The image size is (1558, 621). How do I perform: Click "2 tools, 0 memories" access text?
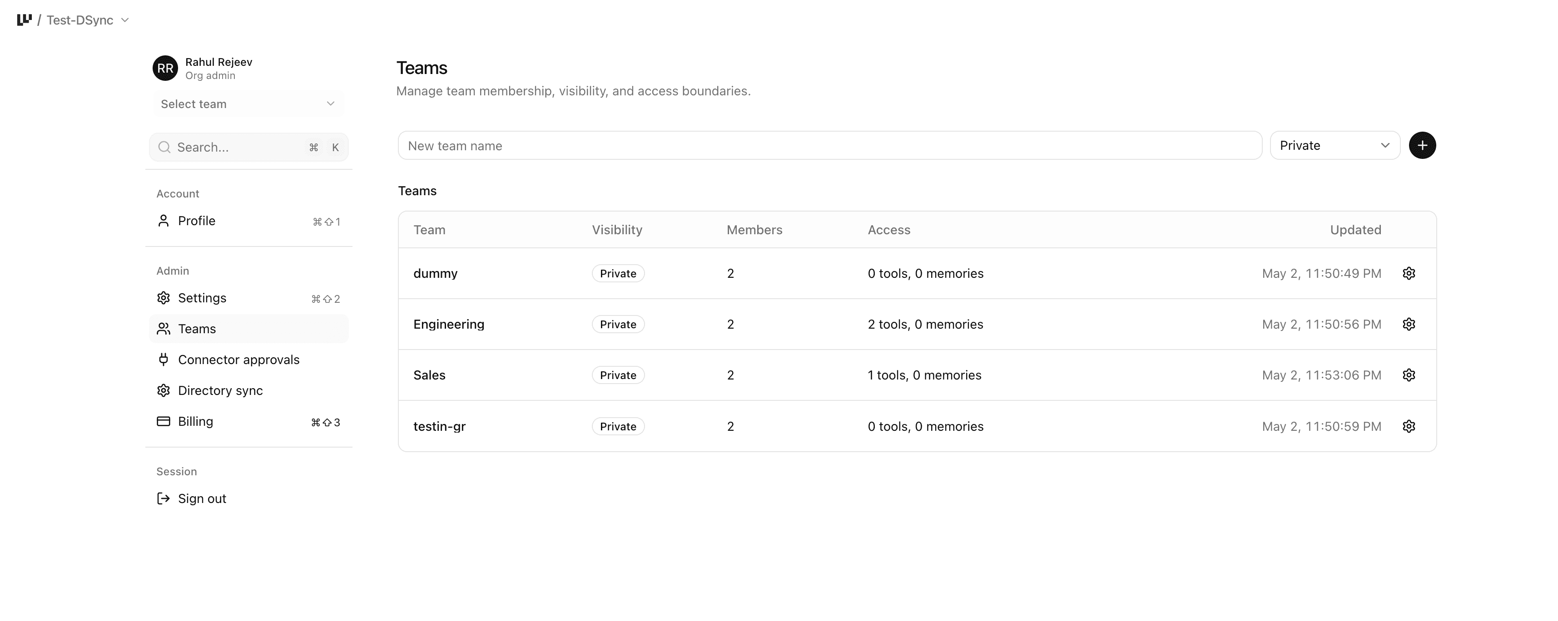coord(925,324)
